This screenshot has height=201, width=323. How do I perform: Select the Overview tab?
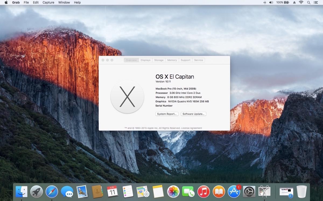[x=131, y=60]
